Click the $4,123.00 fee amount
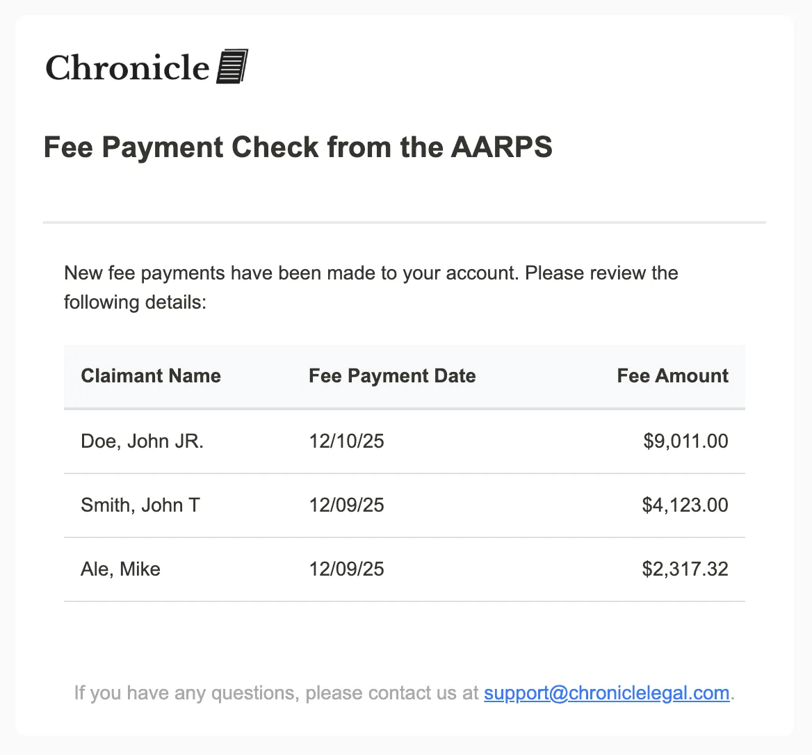This screenshot has width=812, height=755. [x=685, y=505]
